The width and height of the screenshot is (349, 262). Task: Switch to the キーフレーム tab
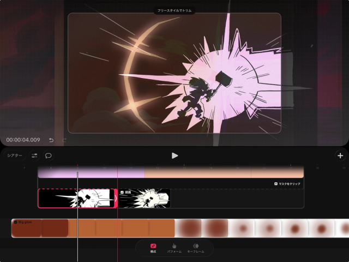pos(196,248)
